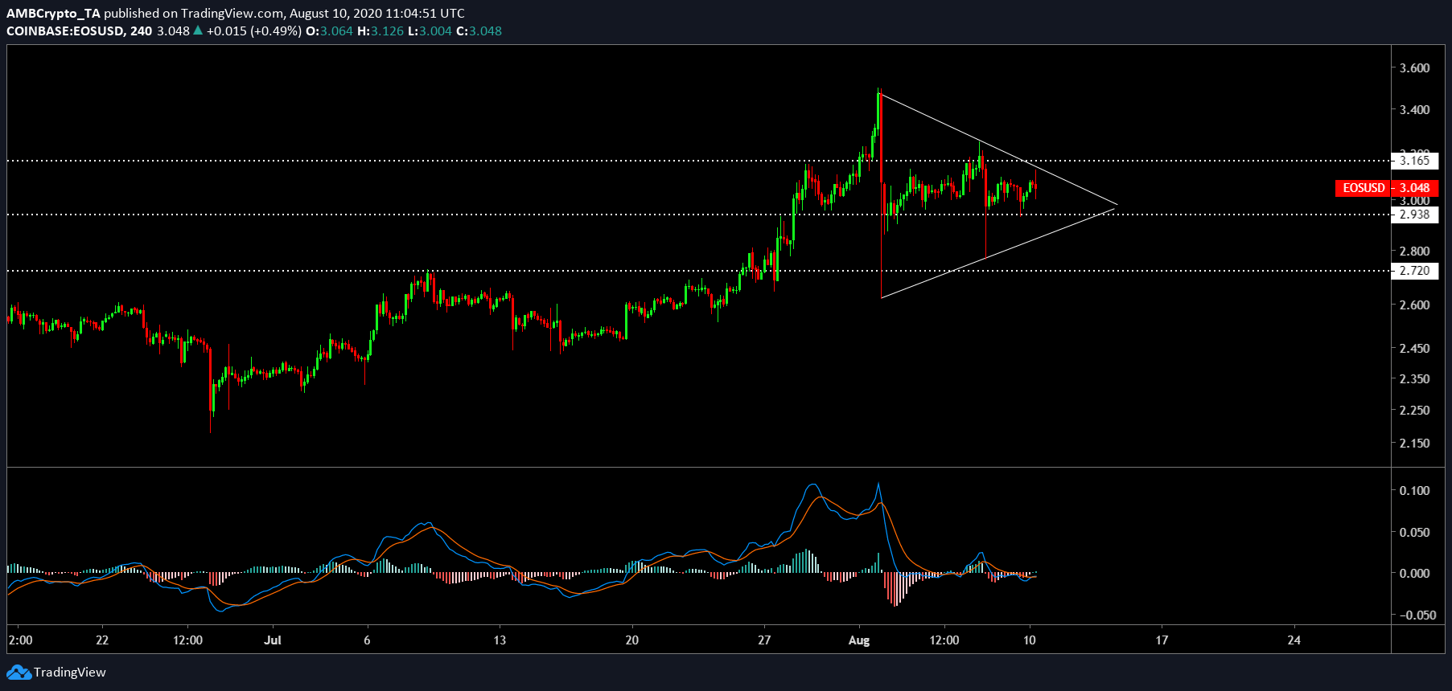Click the TradingView cloud logo icon
1452x691 pixels.
(x=19, y=673)
